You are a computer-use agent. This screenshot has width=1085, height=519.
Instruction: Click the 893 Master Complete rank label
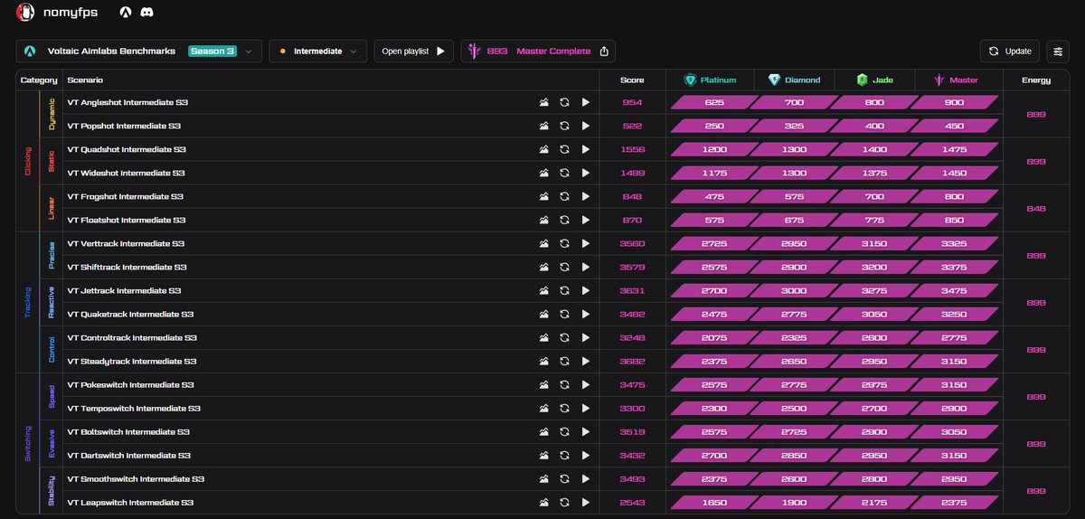[x=538, y=52]
